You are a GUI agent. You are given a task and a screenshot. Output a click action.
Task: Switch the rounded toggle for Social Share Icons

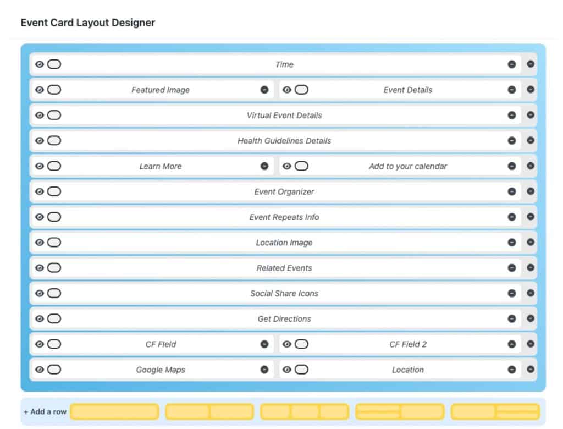point(54,293)
